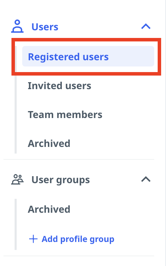Click the User groups people icon
This screenshot has width=166, height=266.
(x=17, y=179)
